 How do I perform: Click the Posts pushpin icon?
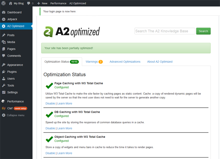[4, 35]
